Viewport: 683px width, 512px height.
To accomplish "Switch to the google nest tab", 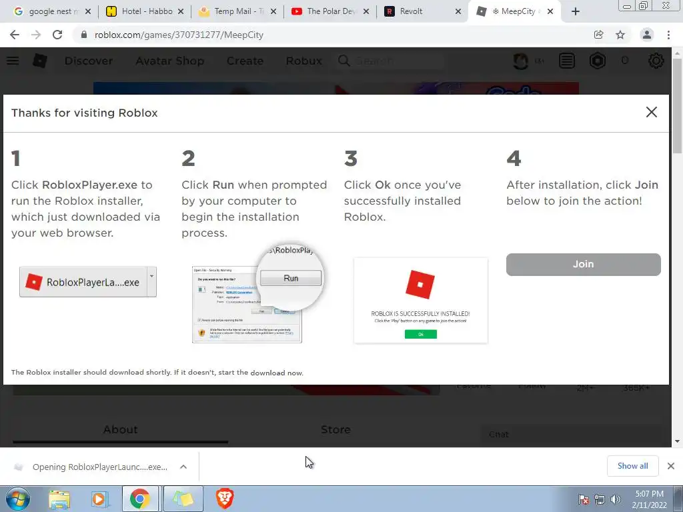I will 51,11.
